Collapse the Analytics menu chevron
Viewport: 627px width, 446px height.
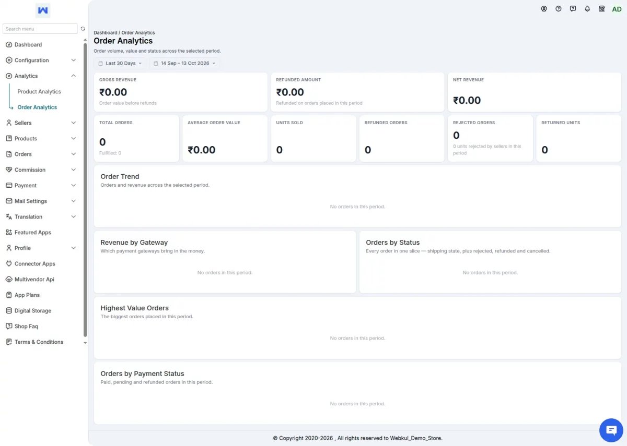(73, 76)
